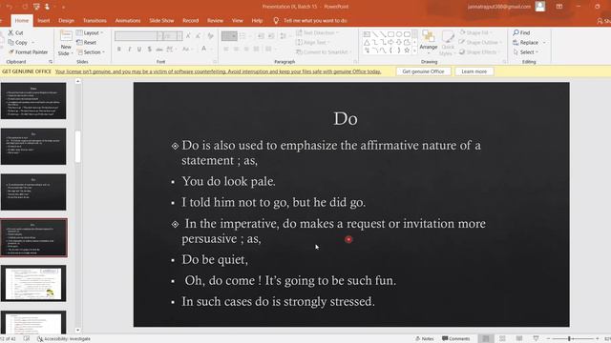Select the Star shape in gallery
Screen dimensions: 611x343
tap(407, 50)
